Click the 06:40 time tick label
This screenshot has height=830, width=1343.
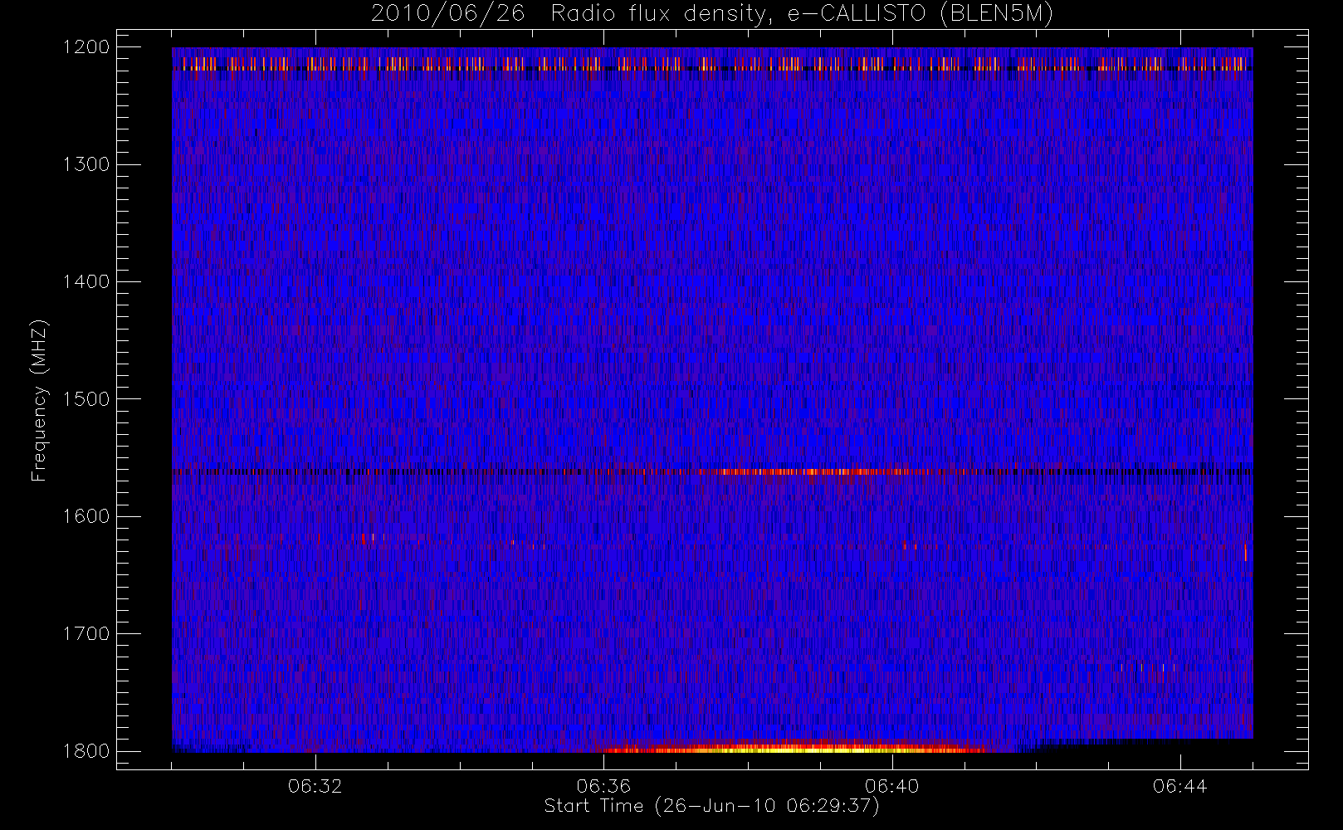click(x=892, y=786)
